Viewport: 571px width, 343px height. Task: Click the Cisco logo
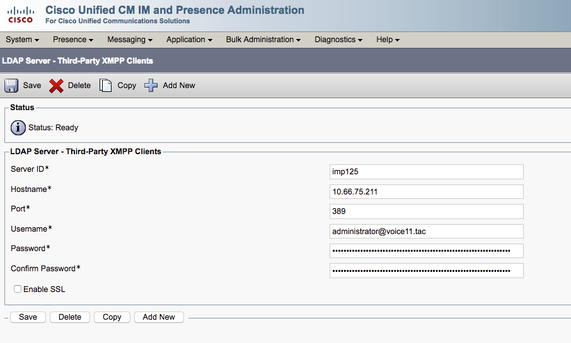click(21, 15)
